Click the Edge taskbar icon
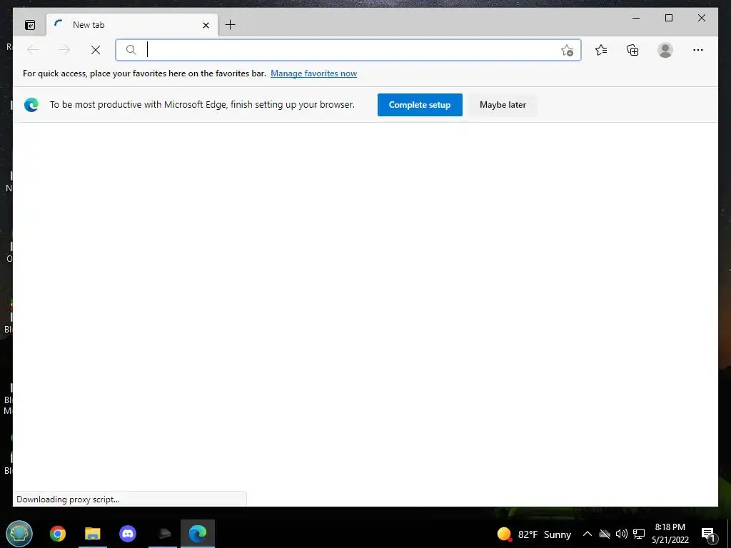731x548 pixels. (x=198, y=534)
